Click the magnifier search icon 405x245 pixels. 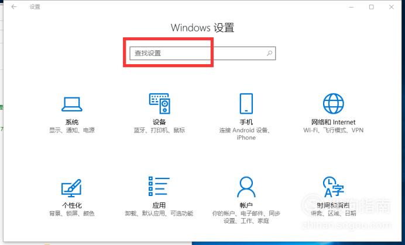click(x=269, y=53)
